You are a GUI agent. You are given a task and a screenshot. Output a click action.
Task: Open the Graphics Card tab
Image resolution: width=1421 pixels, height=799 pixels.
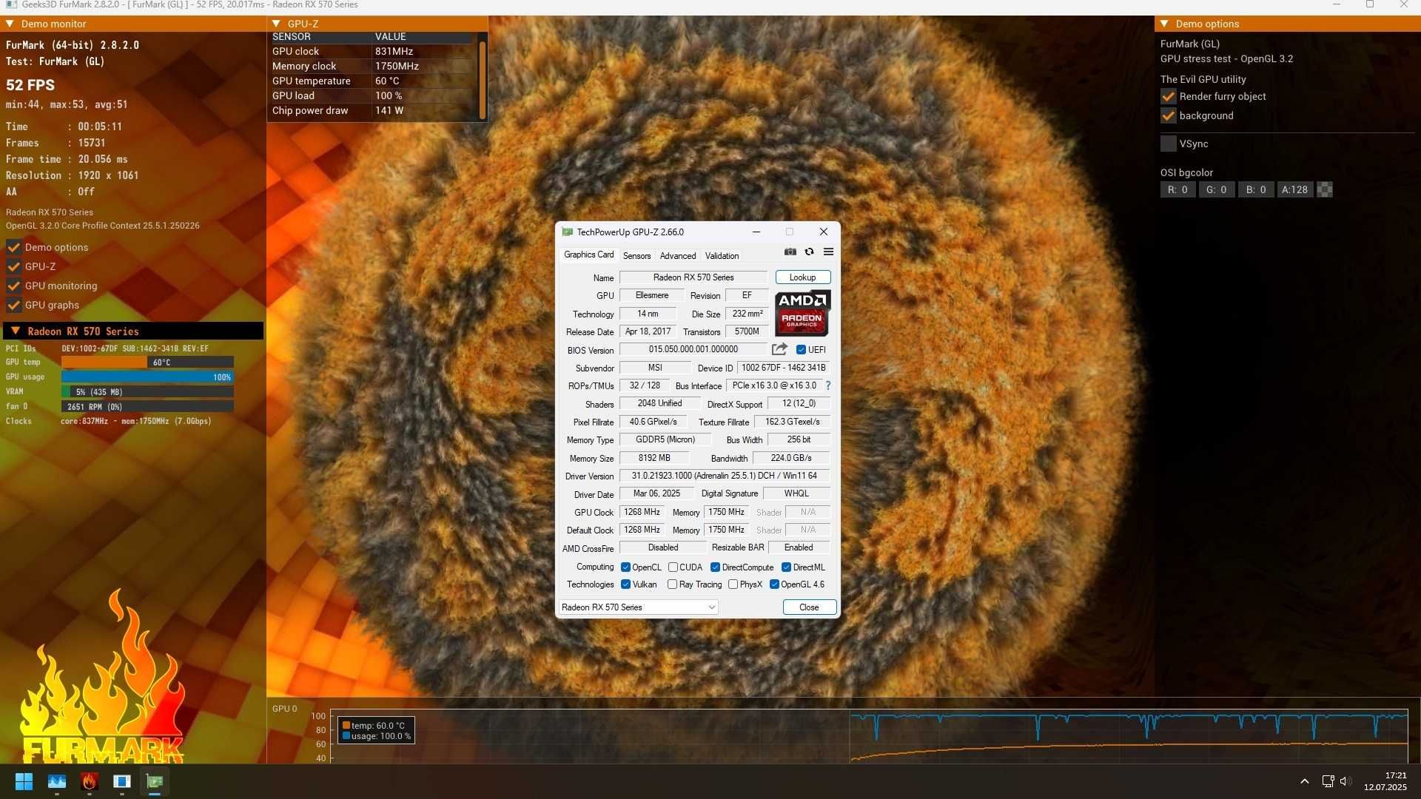pos(588,254)
